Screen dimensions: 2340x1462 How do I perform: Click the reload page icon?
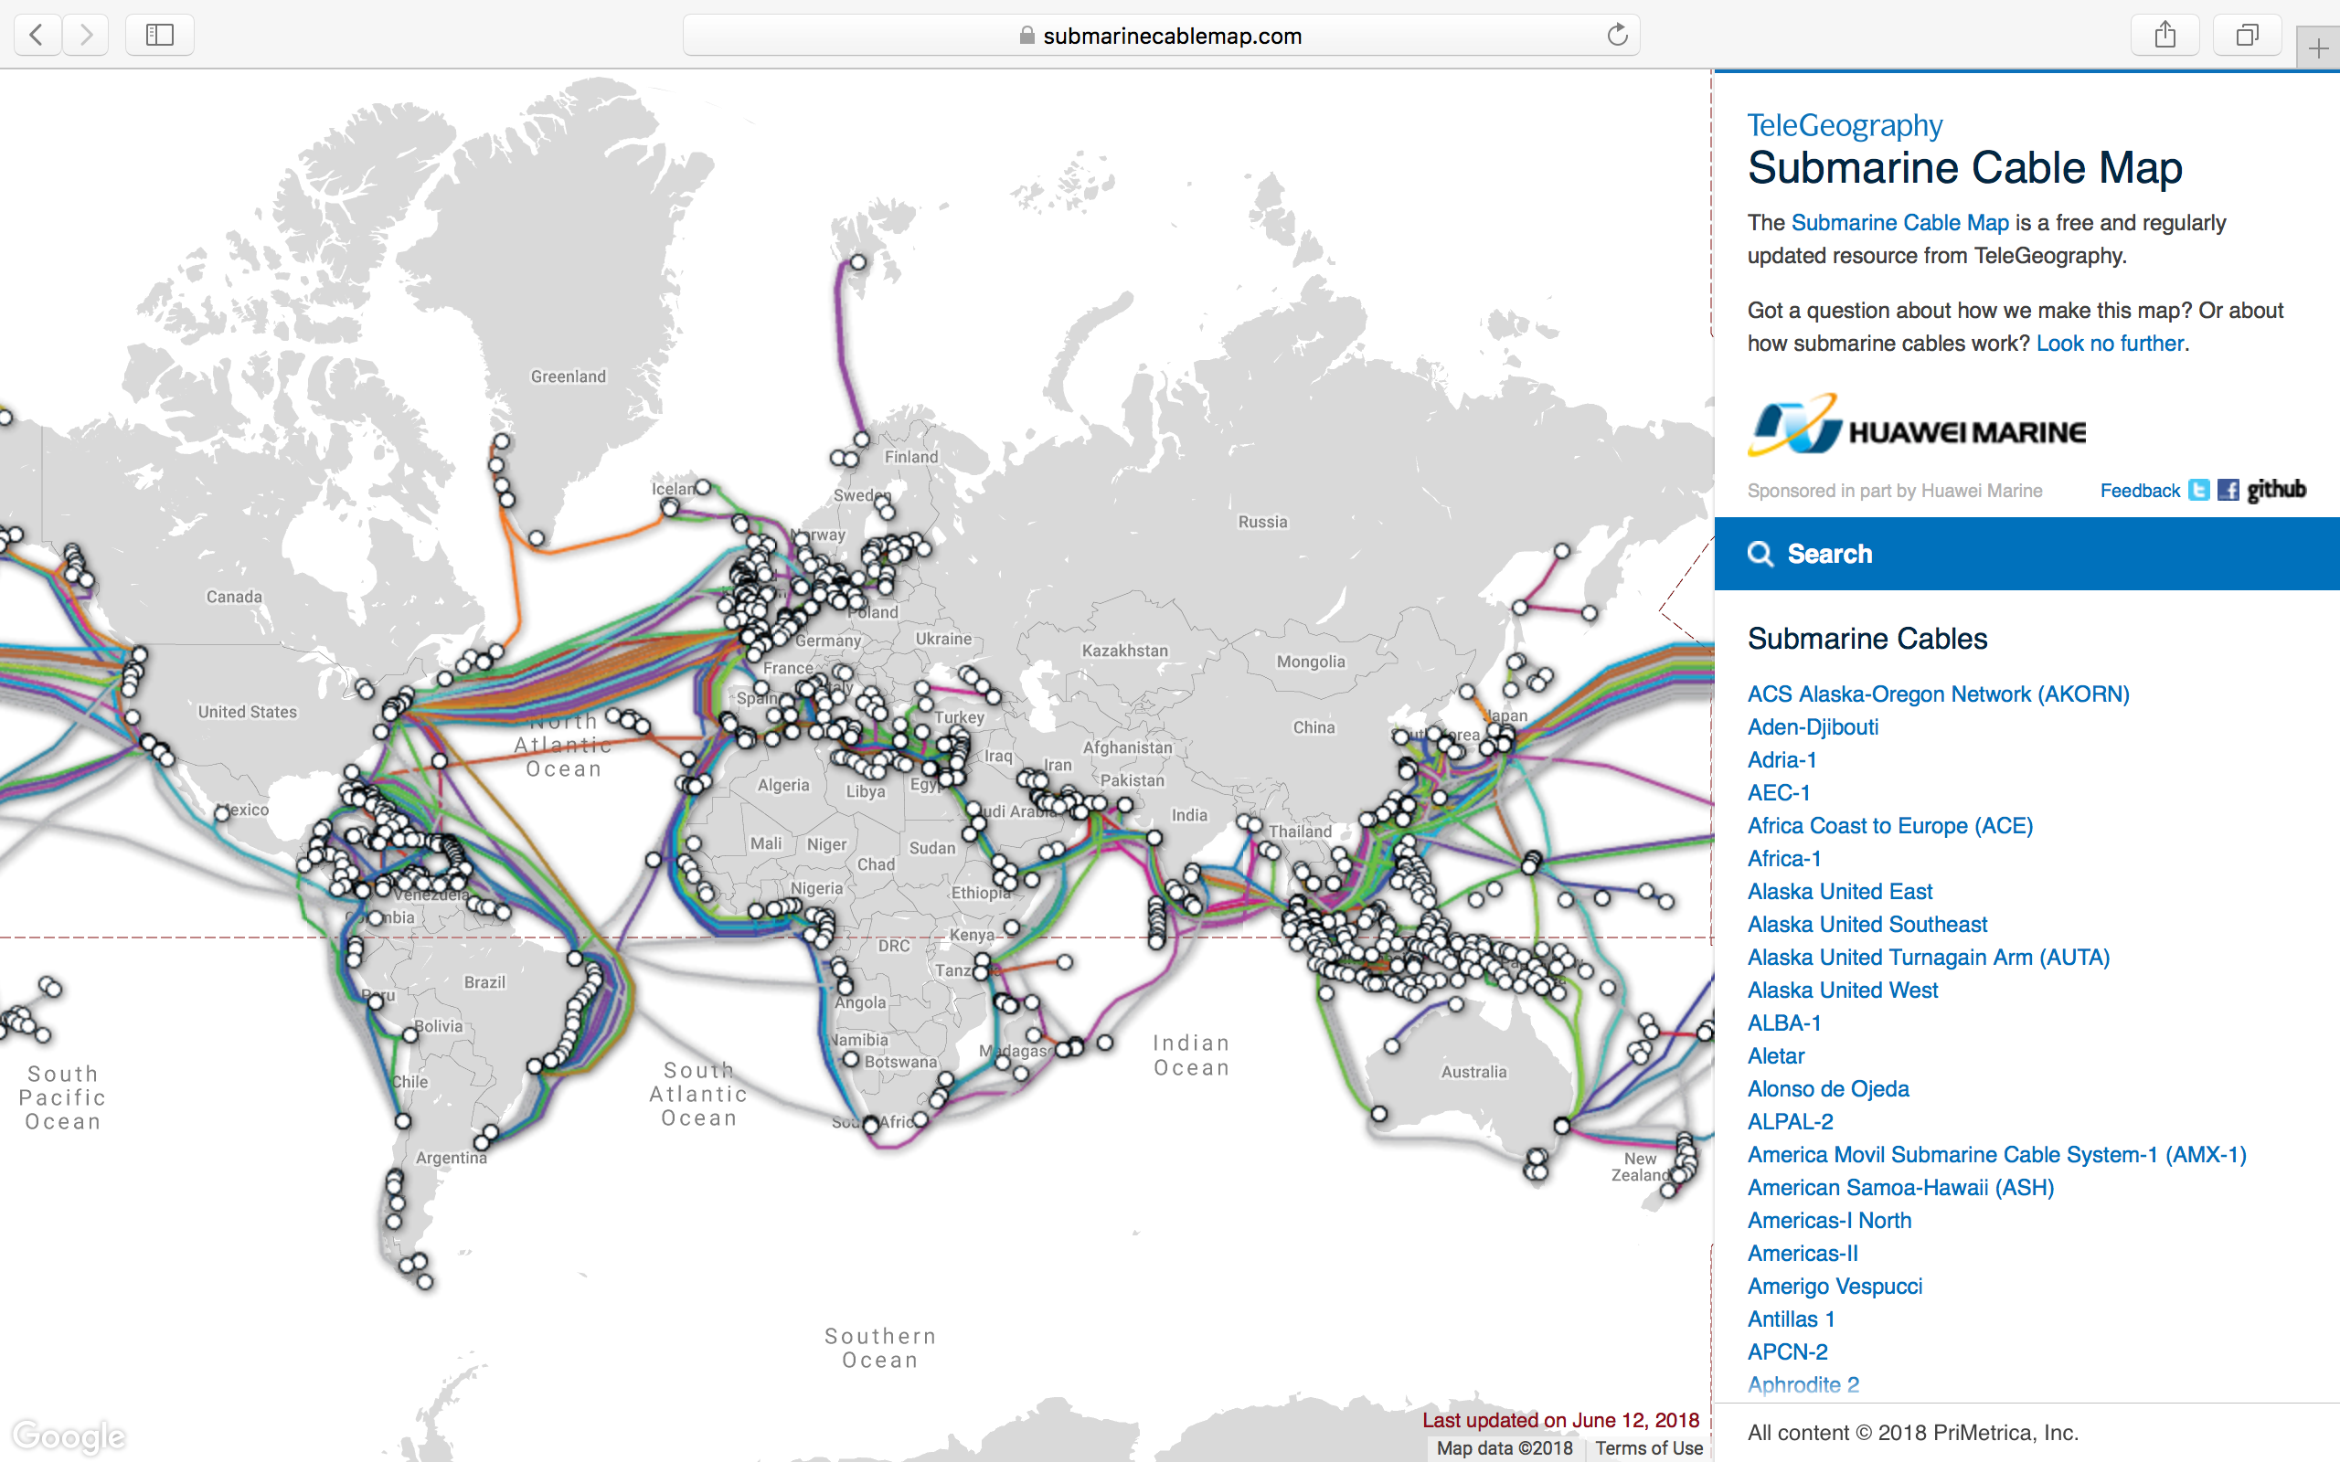[x=1617, y=36]
